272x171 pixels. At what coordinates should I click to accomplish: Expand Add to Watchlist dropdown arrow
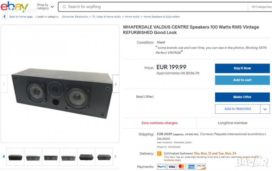pos(265,109)
